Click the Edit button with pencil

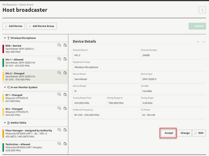[199, 133]
